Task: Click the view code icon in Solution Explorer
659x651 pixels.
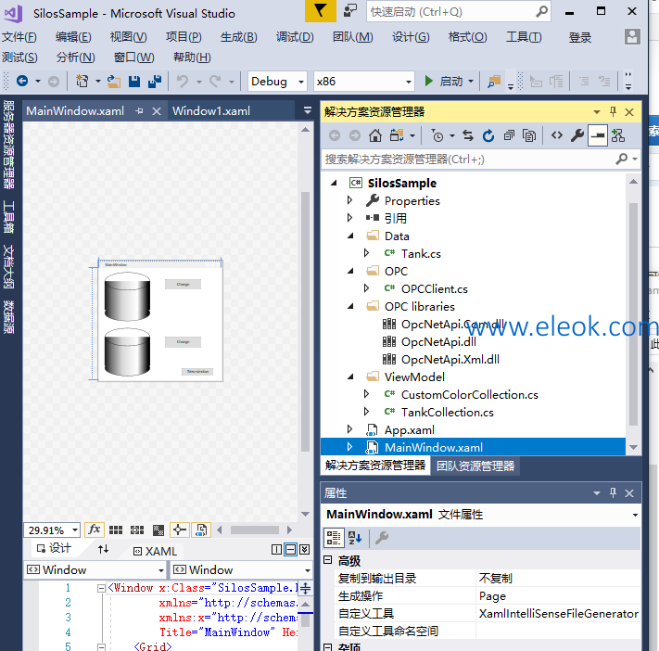Action: pos(557,135)
